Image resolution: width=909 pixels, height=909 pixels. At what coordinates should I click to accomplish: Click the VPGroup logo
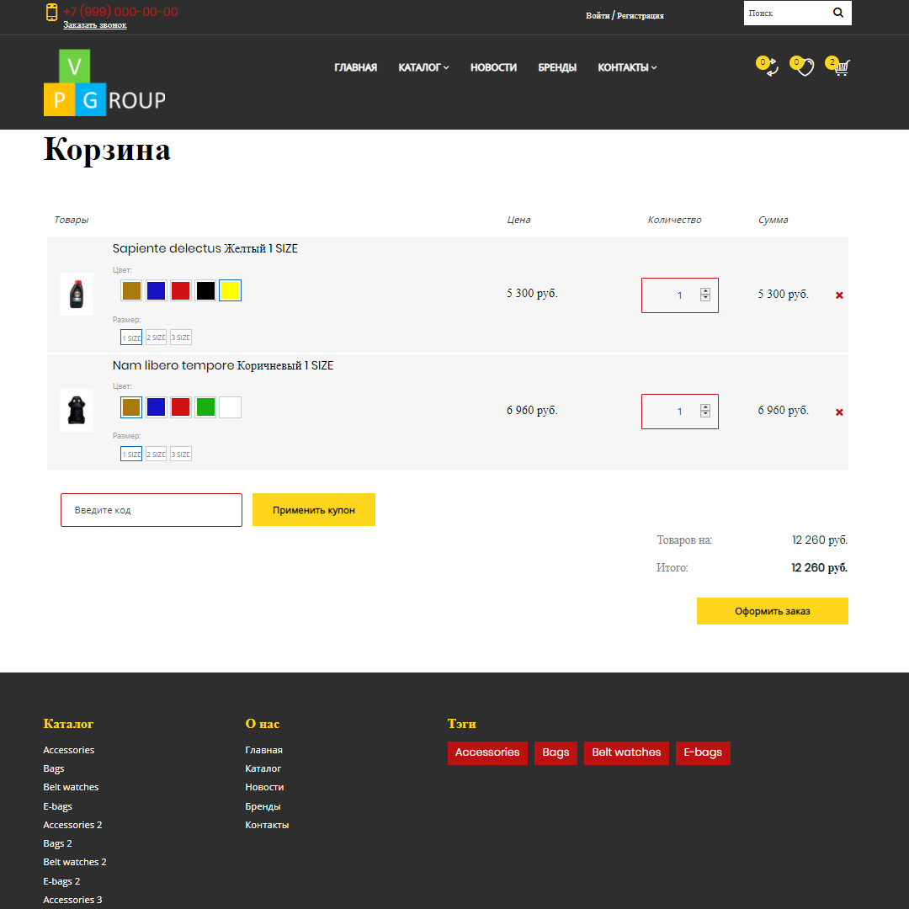tap(104, 82)
